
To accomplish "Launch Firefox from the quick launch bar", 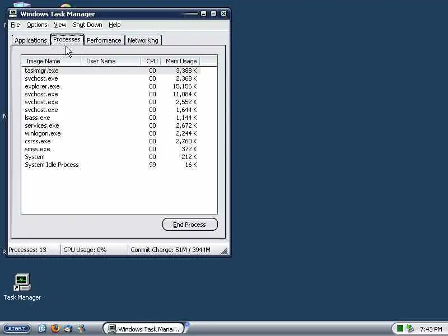I will [55, 328].
